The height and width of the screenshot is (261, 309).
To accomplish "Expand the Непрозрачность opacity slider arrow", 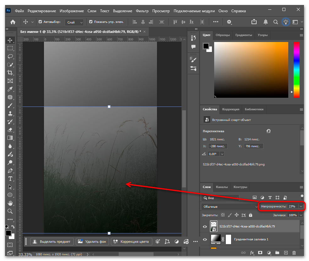I will [301, 206].
